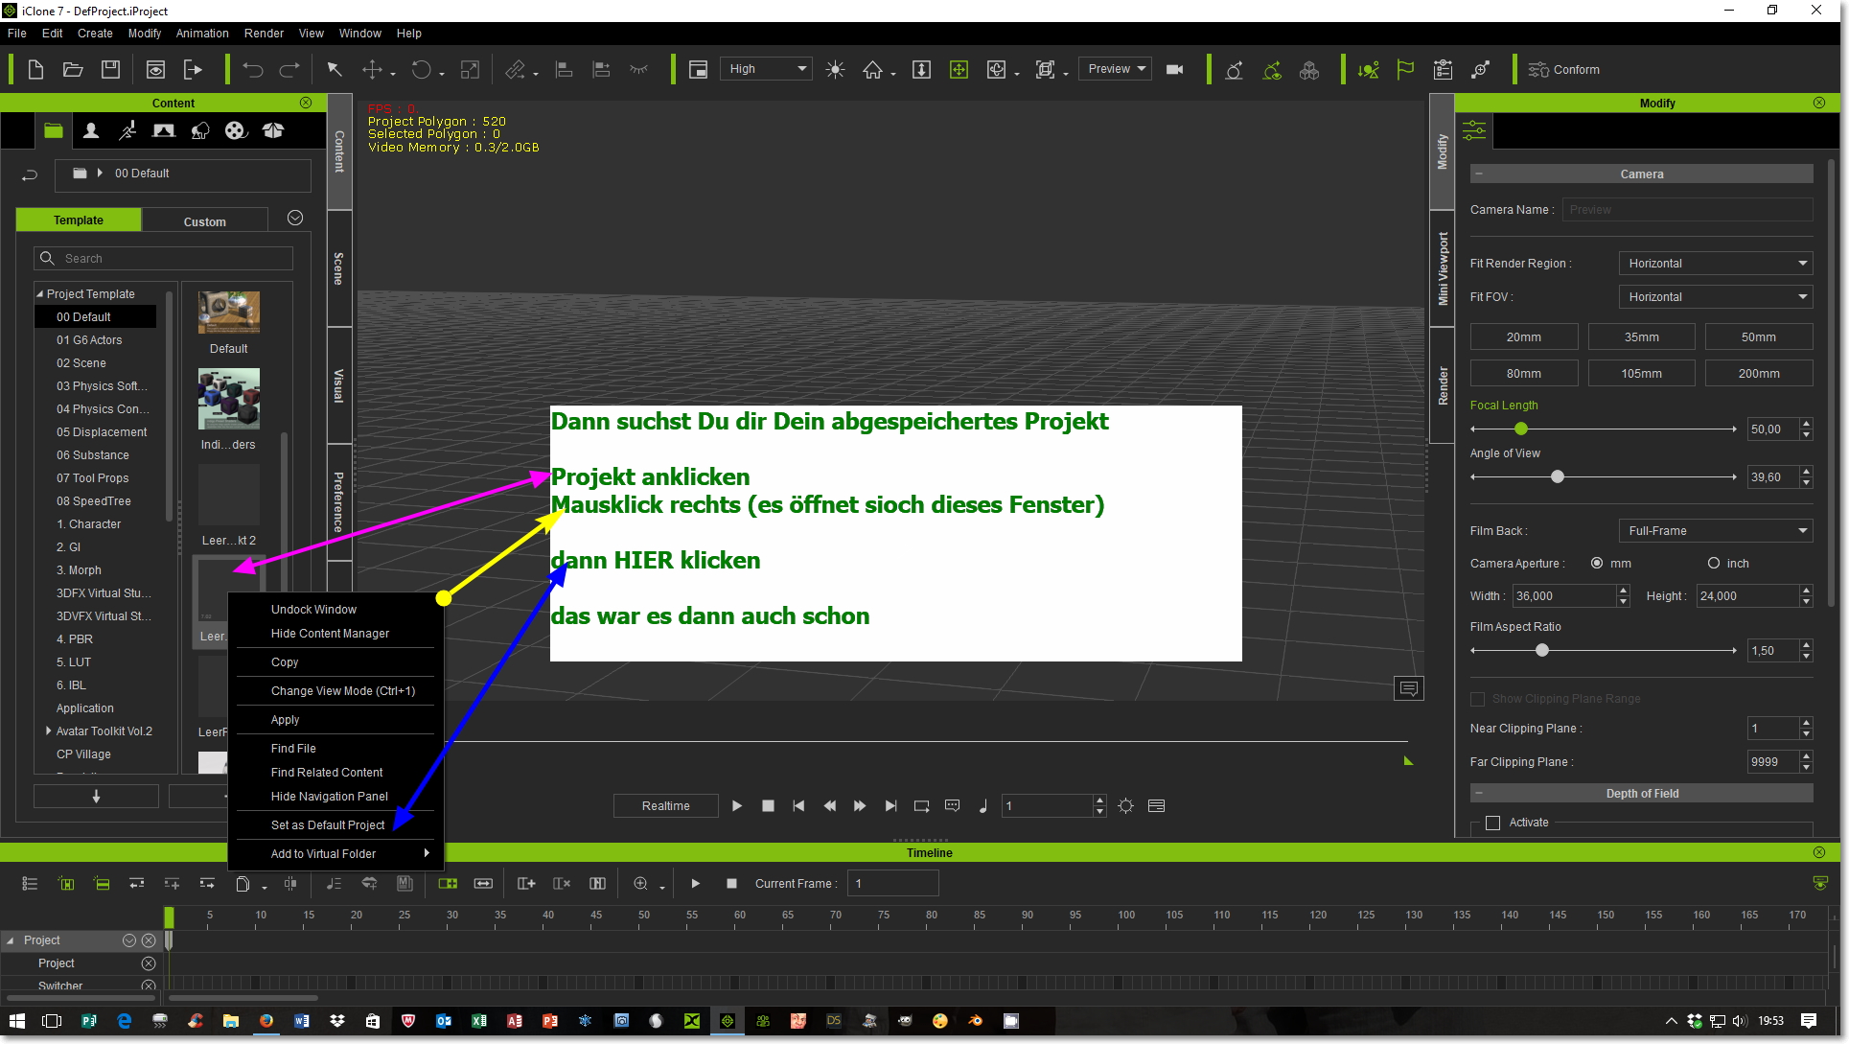The height and width of the screenshot is (1044, 1849).
Task: Open the Preview camera dropdown
Action: pos(1115,69)
